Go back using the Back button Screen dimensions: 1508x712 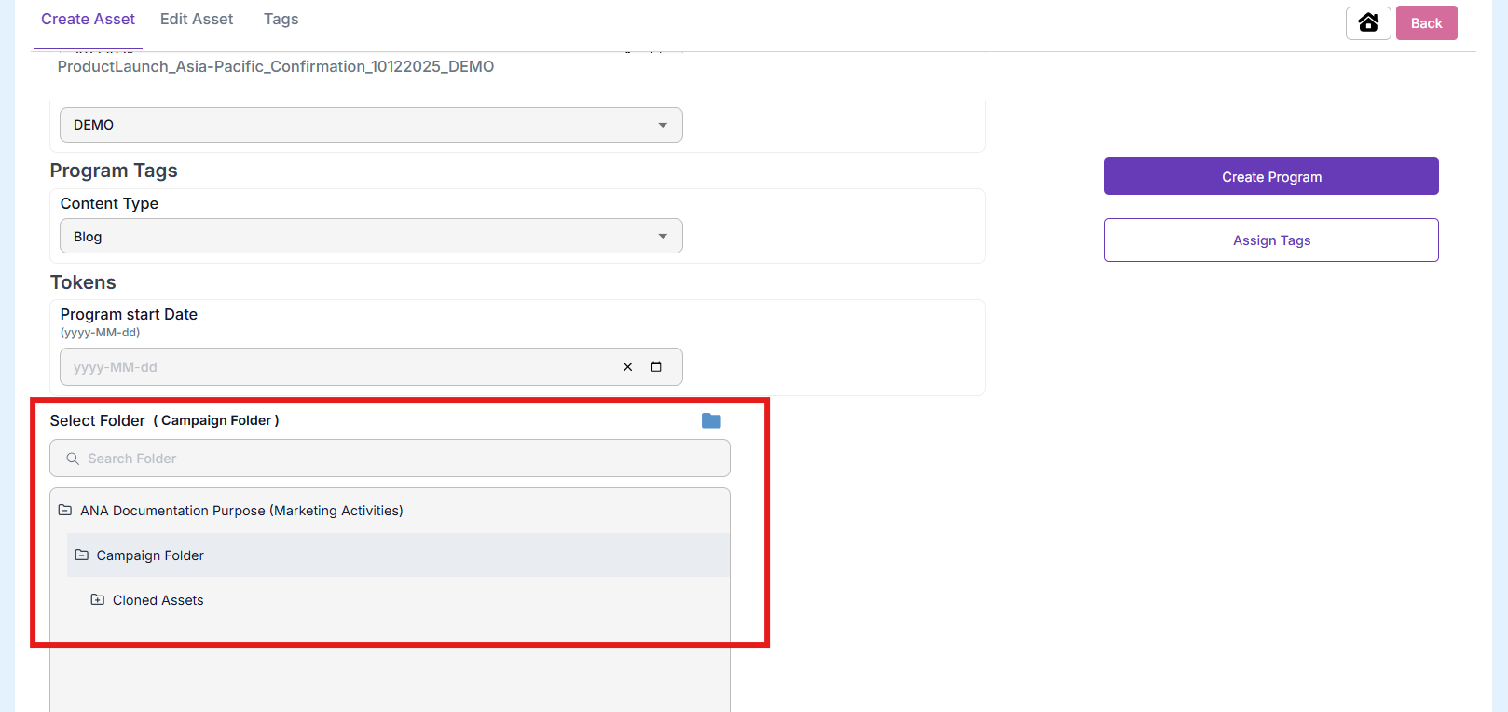1426,23
